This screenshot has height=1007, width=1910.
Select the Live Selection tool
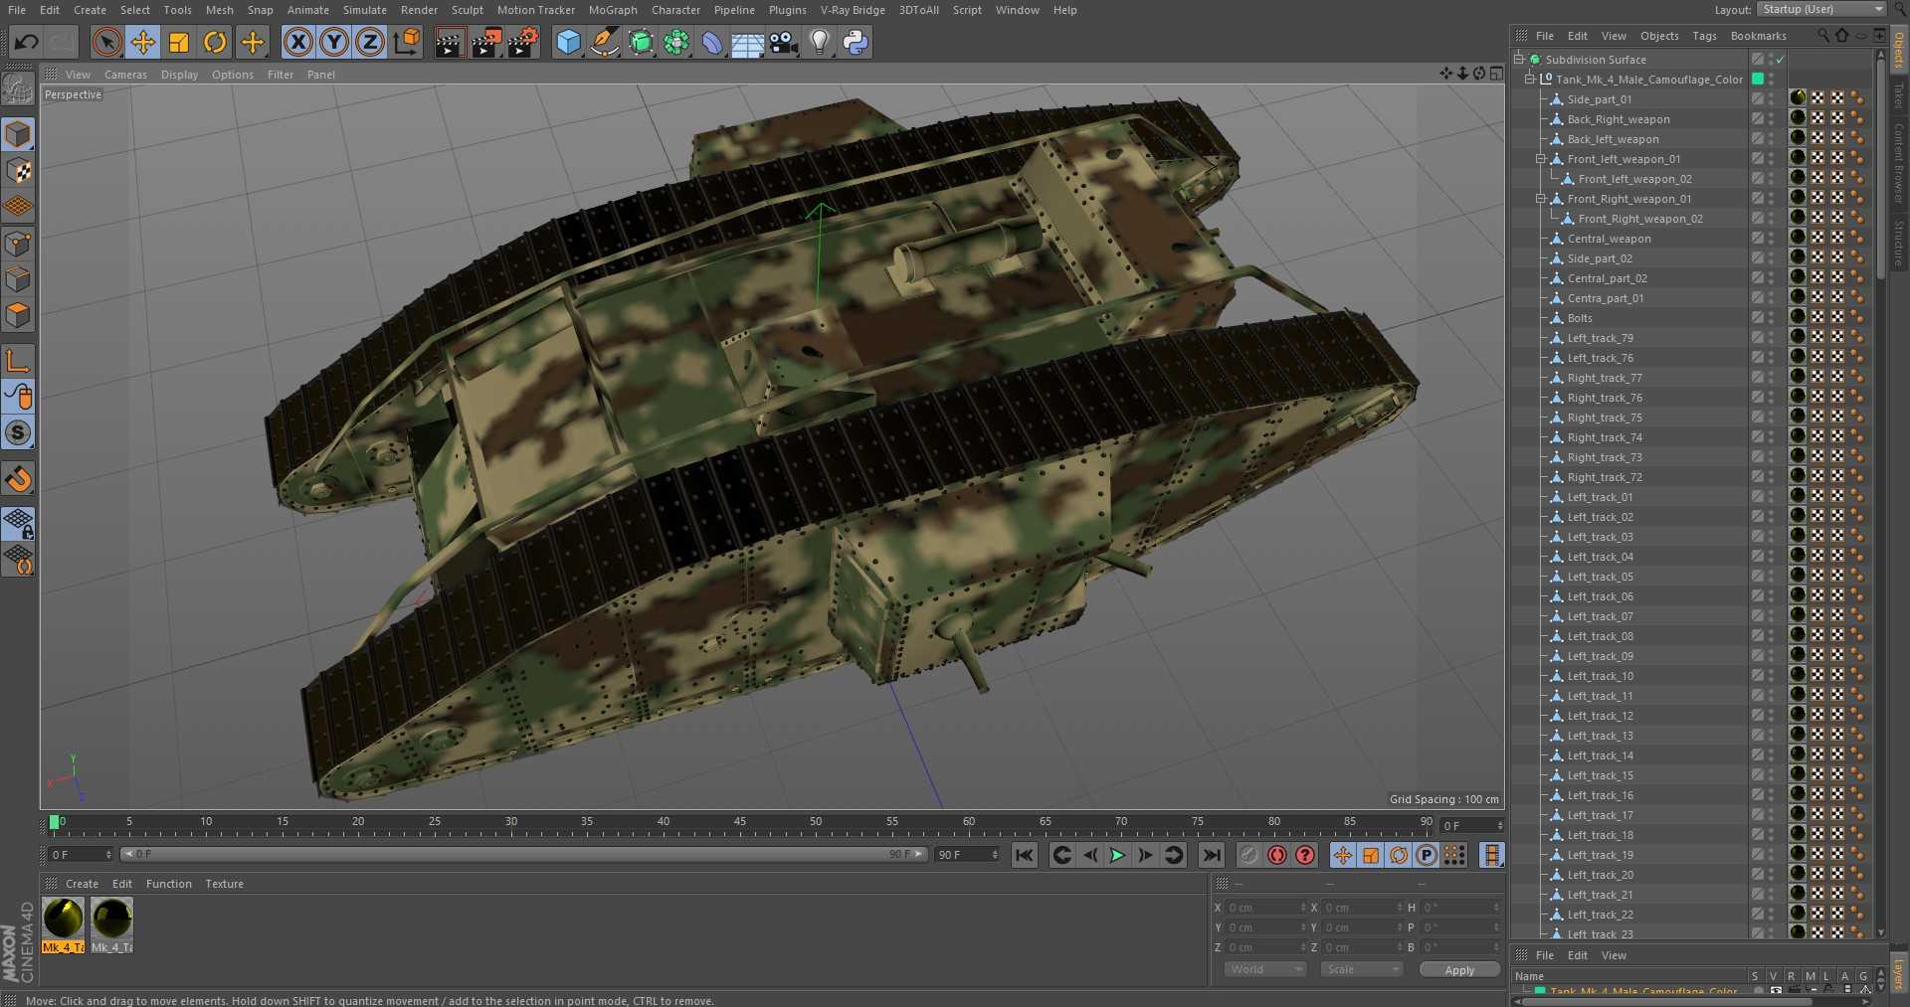106,42
